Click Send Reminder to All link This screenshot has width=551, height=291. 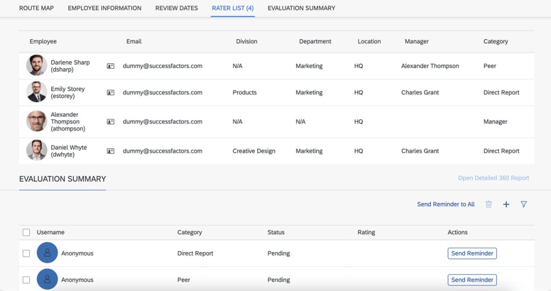pyautogui.click(x=446, y=204)
